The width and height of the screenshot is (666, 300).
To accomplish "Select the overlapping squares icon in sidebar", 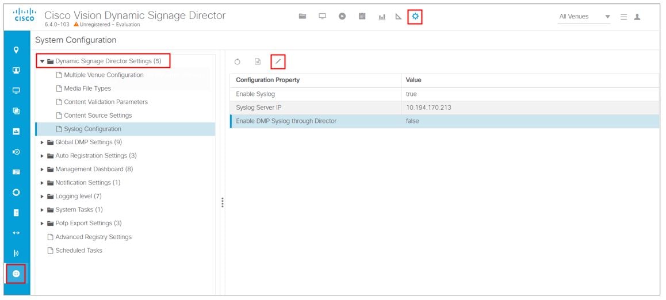I will pyautogui.click(x=17, y=111).
